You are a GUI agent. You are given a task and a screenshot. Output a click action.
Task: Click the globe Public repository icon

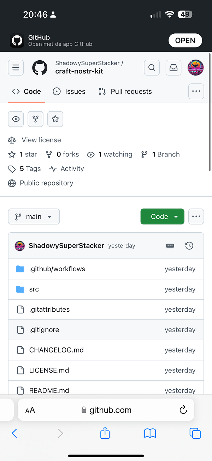point(12,183)
